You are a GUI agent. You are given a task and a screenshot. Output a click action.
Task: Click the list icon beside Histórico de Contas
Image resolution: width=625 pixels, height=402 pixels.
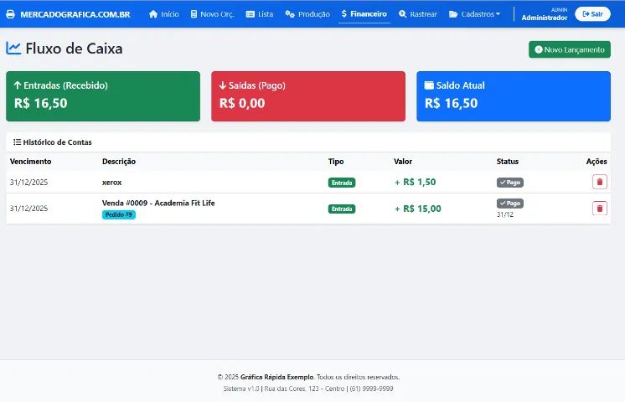pyautogui.click(x=17, y=142)
